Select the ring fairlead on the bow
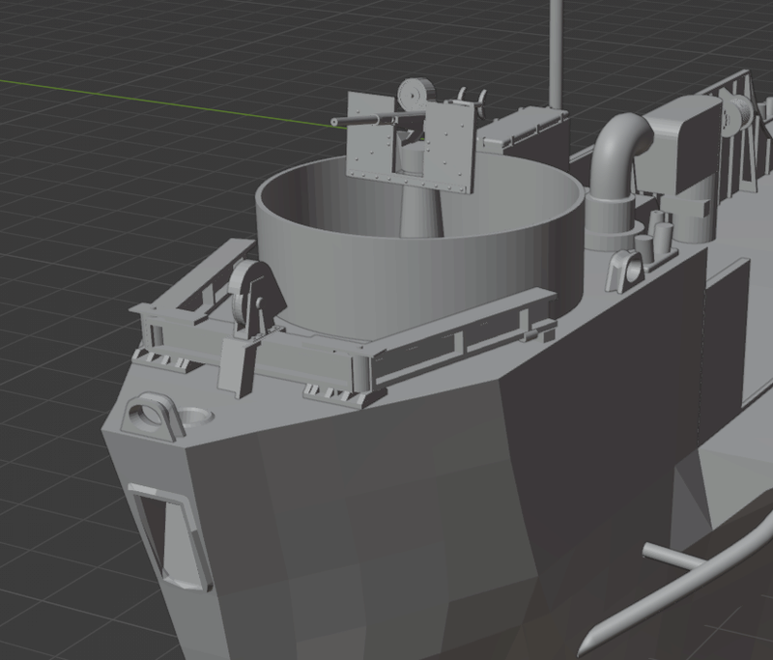This screenshot has height=660, width=773. click(152, 417)
